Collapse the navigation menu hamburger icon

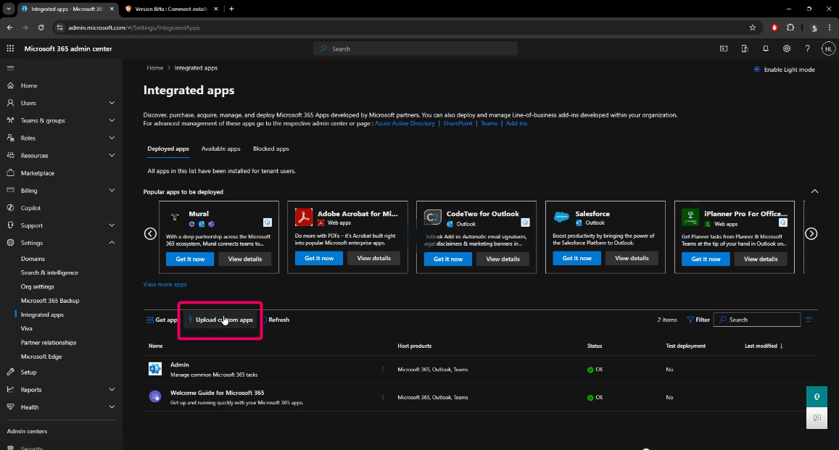coord(10,67)
